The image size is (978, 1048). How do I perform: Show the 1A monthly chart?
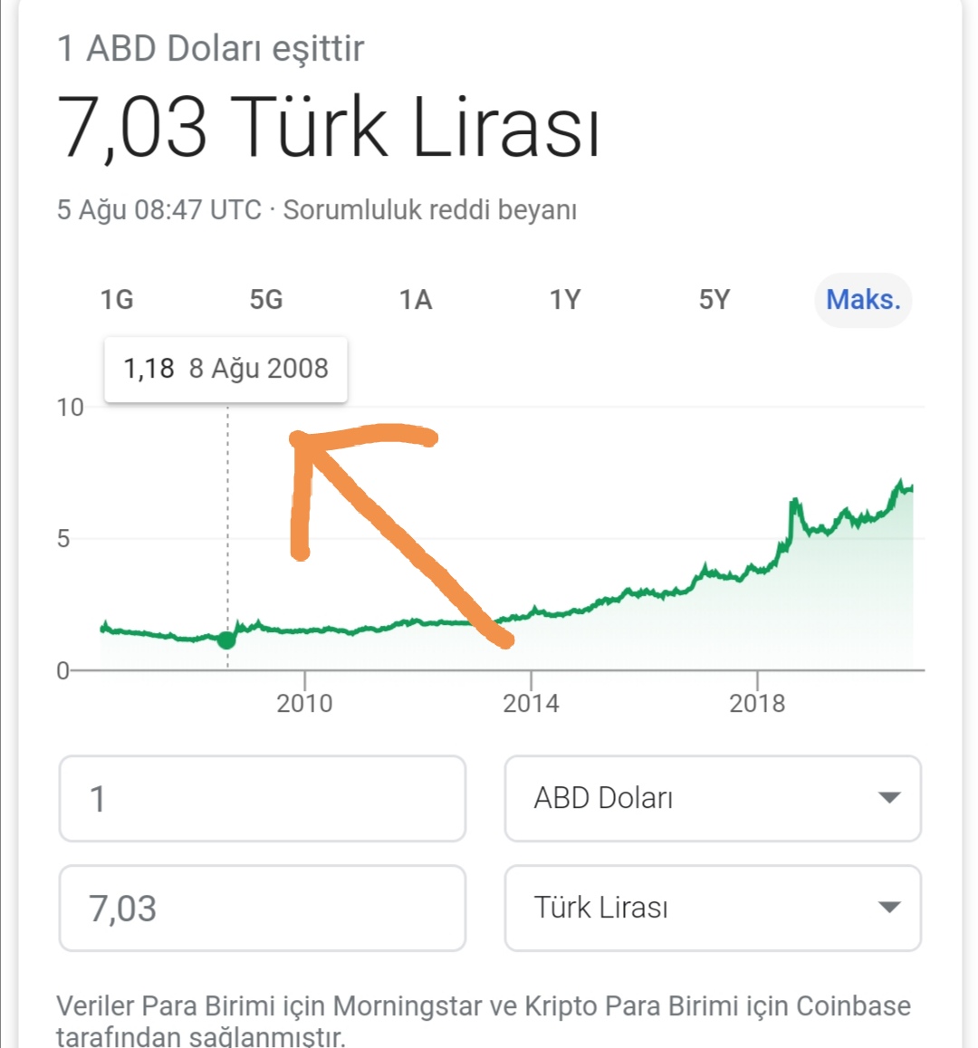pyautogui.click(x=416, y=300)
